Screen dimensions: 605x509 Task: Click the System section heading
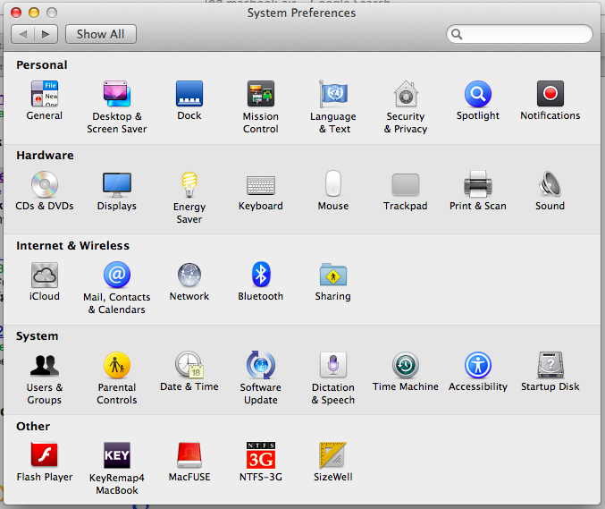tap(37, 336)
